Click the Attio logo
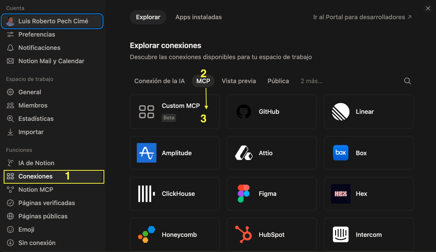The image size is (436, 252). pyautogui.click(x=244, y=153)
